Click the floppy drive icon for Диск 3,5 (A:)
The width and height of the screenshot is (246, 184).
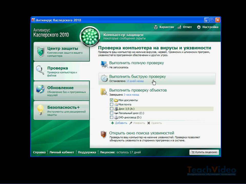point(116,109)
